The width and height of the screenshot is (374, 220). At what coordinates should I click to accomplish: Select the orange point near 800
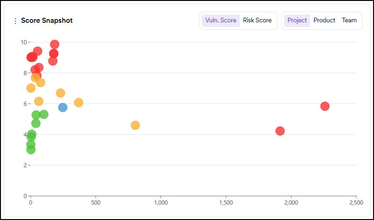tap(135, 125)
